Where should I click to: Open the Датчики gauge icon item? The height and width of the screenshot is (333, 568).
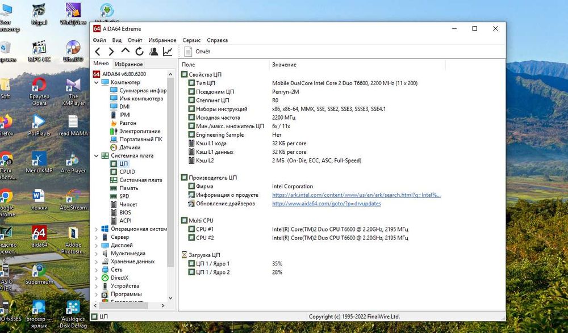click(x=126, y=147)
